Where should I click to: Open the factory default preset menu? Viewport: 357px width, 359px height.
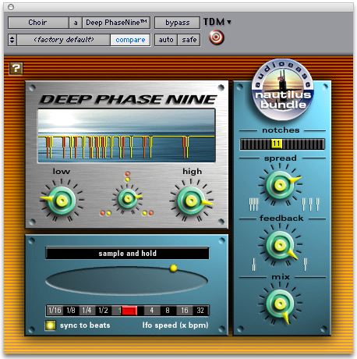tap(64, 40)
